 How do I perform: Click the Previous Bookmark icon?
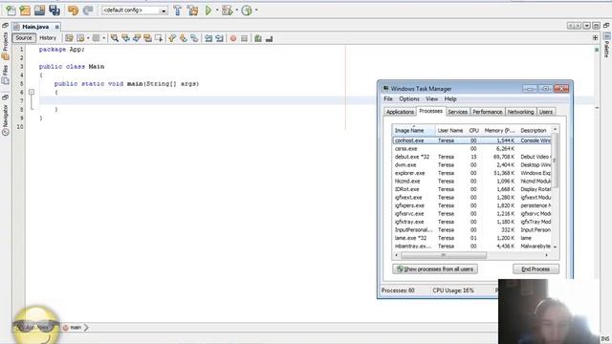172,38
